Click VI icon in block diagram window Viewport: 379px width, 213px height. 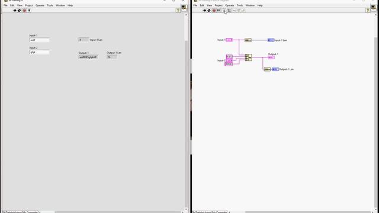374,8
